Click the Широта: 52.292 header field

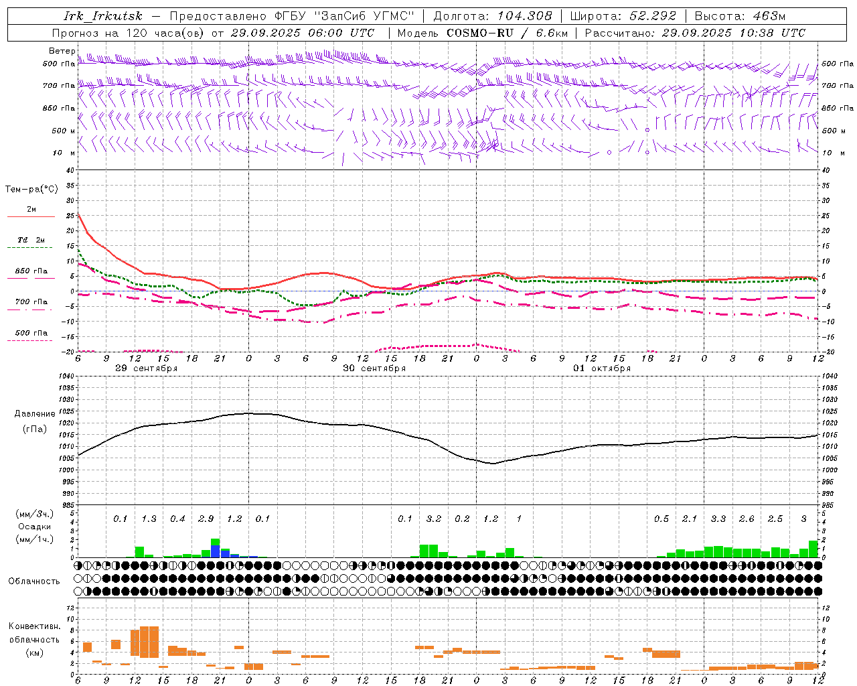click(623, 16)
